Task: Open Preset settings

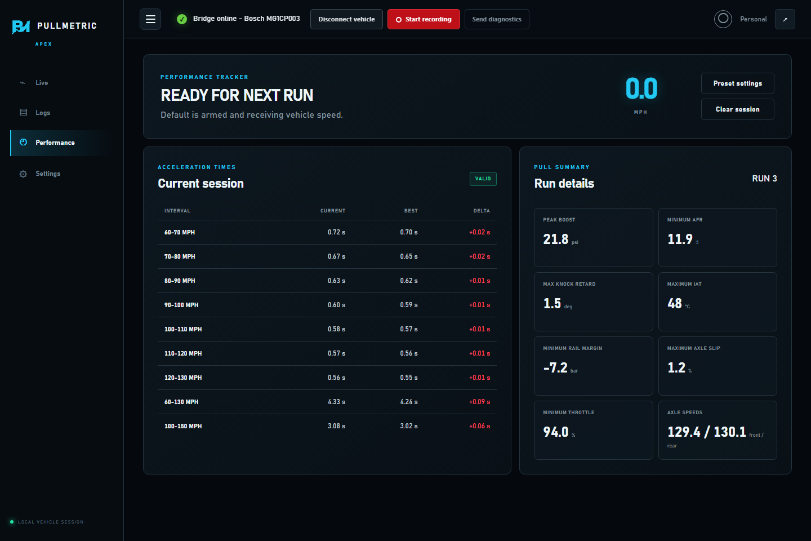Action: click(x=737, y=83)
